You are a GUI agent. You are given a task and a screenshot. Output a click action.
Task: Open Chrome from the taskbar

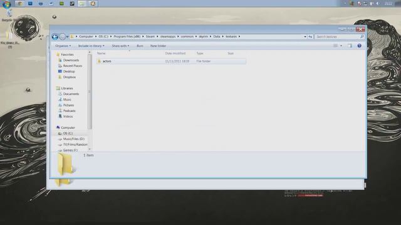(x=19, y=4)
